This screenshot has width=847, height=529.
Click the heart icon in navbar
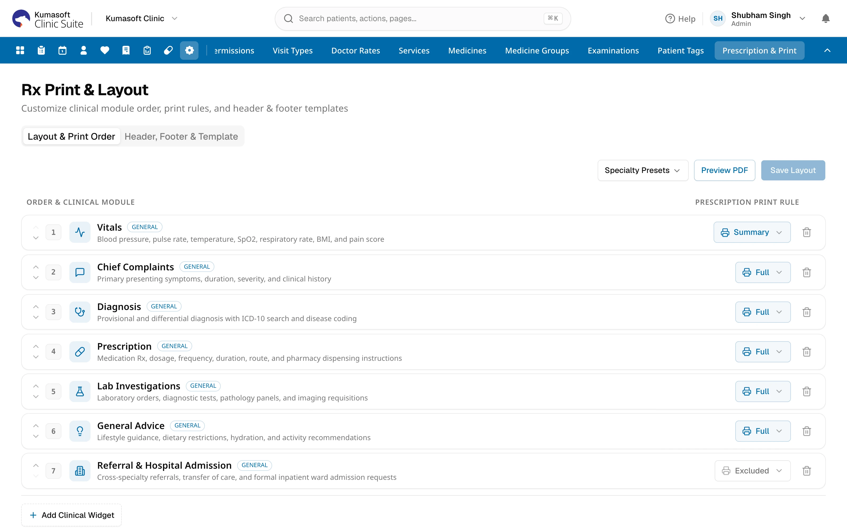[105, 50]
